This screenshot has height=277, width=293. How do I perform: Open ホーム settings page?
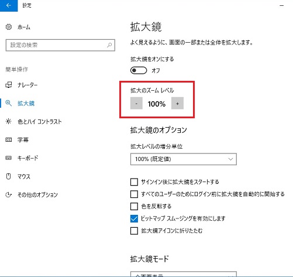tap(24, 27)
